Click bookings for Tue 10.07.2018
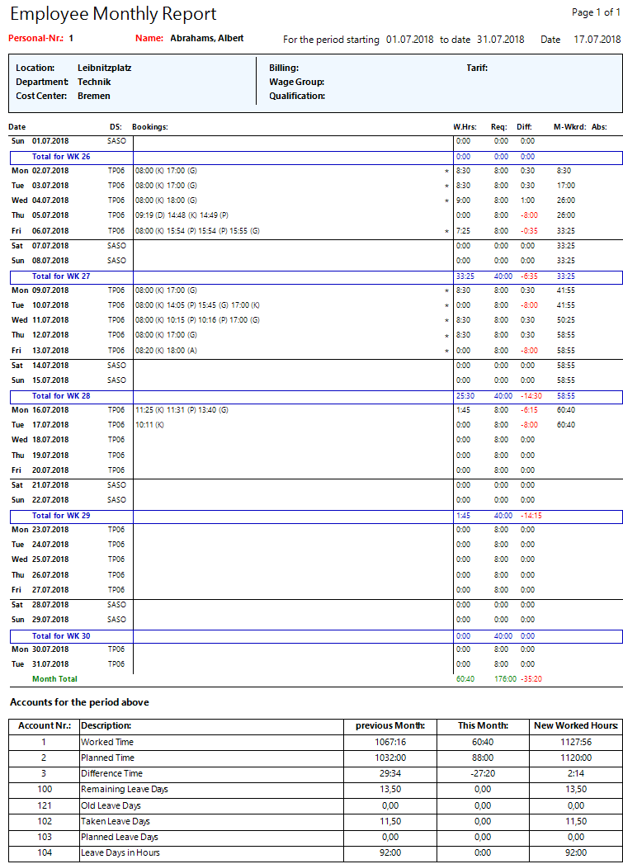 (197, 305)
